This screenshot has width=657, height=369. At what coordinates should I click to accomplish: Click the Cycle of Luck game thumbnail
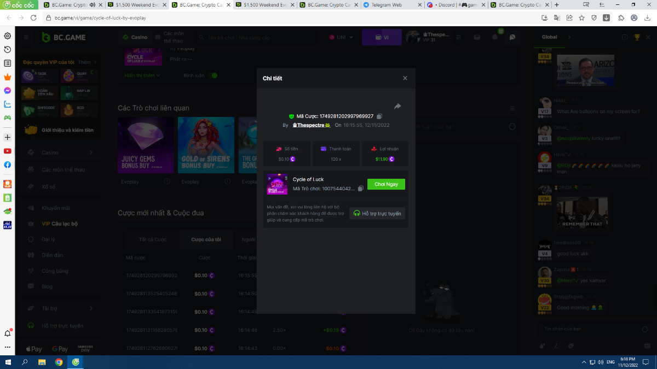click(277, 184)
